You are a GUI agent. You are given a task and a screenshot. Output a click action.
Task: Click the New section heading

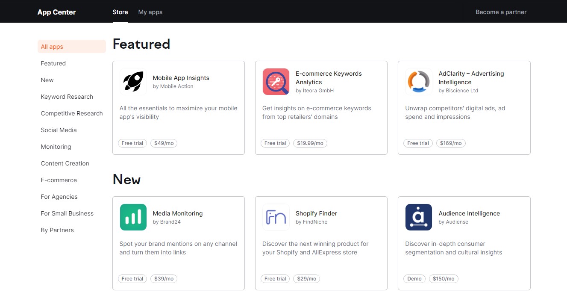[x=126, y=180]
